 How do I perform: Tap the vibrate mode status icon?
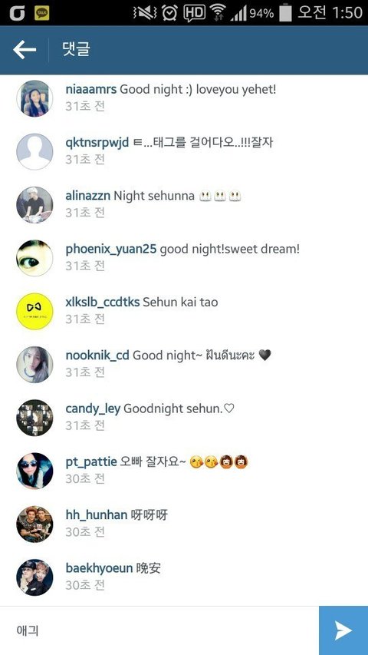click(x=145, y=12)
